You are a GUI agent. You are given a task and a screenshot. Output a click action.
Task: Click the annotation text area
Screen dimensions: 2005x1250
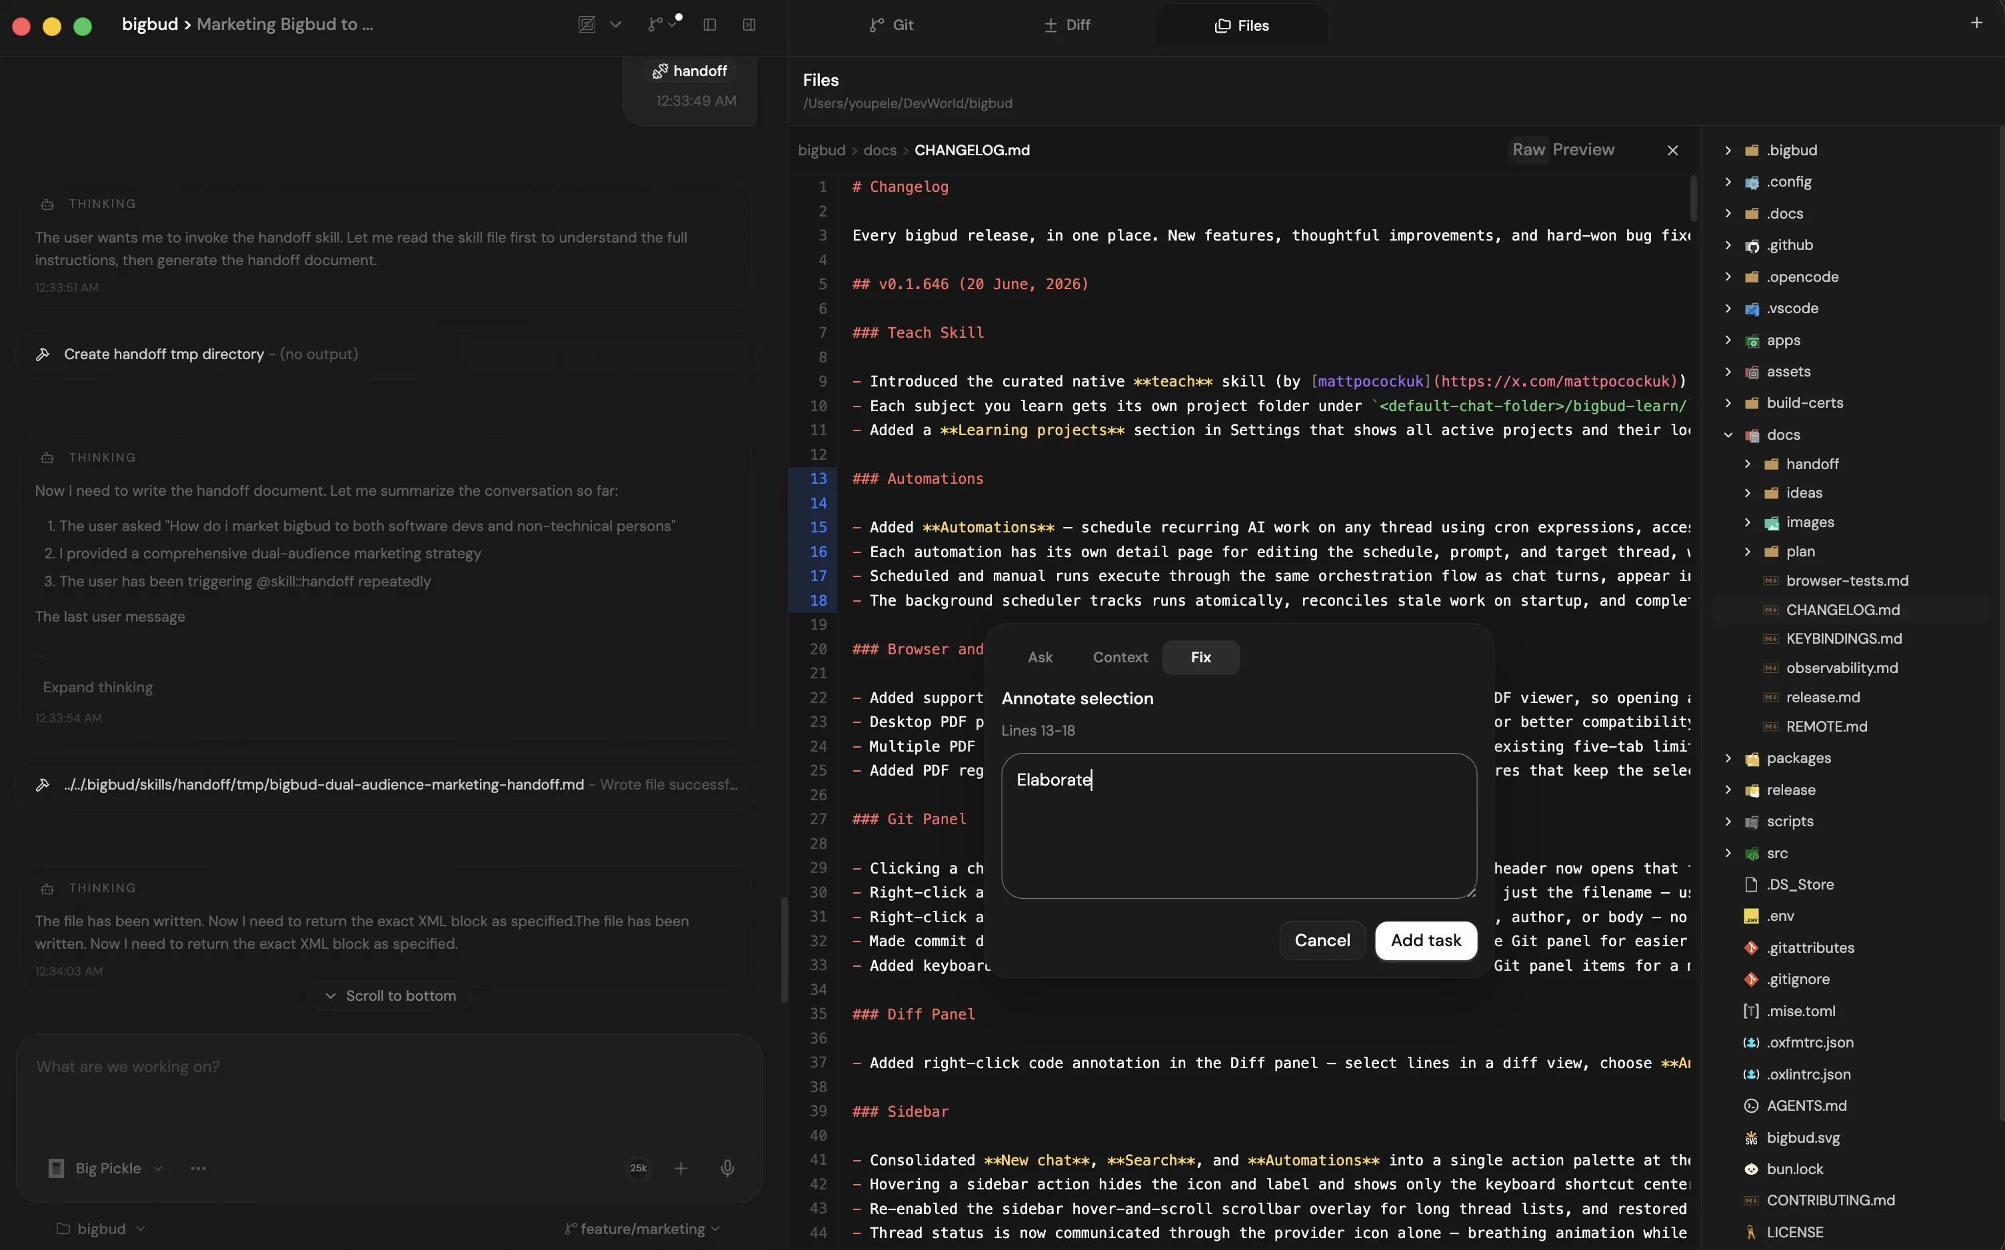pyautogui.click(x=1238, y=825)
